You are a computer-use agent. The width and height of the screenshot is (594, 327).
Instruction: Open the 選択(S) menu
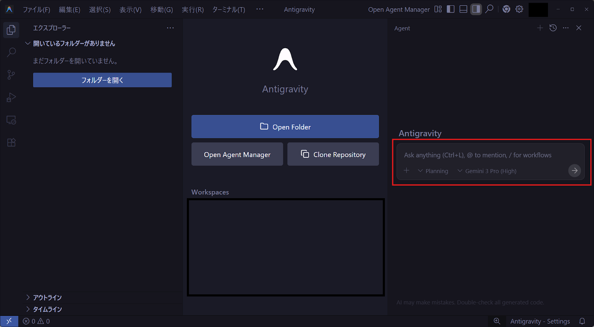[x=100, y=9]
